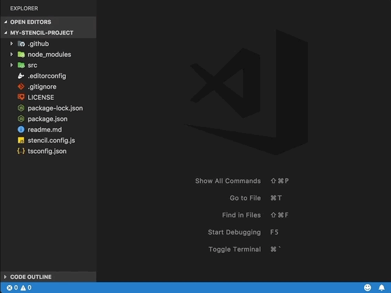Collapse the OPEN EDITORS section arrow
The width and height of the screenshot is (391, 293).
pos(5,22)
